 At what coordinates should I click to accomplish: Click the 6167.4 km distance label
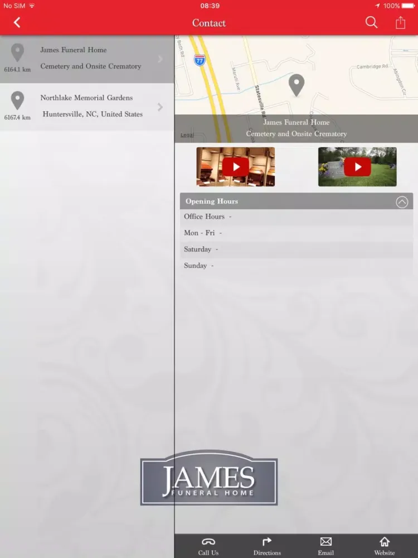[x=17, y=117]
